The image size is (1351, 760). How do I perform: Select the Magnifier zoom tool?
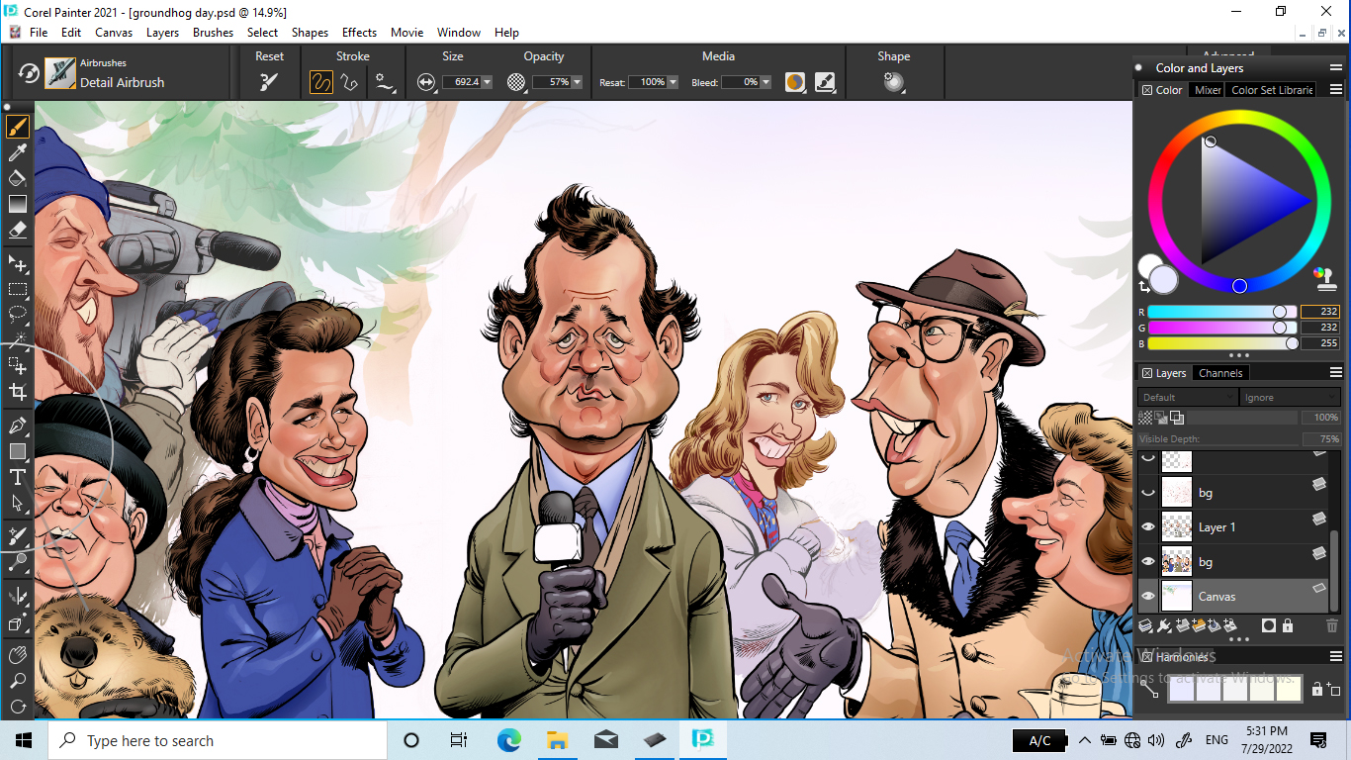tap(17, 681)
